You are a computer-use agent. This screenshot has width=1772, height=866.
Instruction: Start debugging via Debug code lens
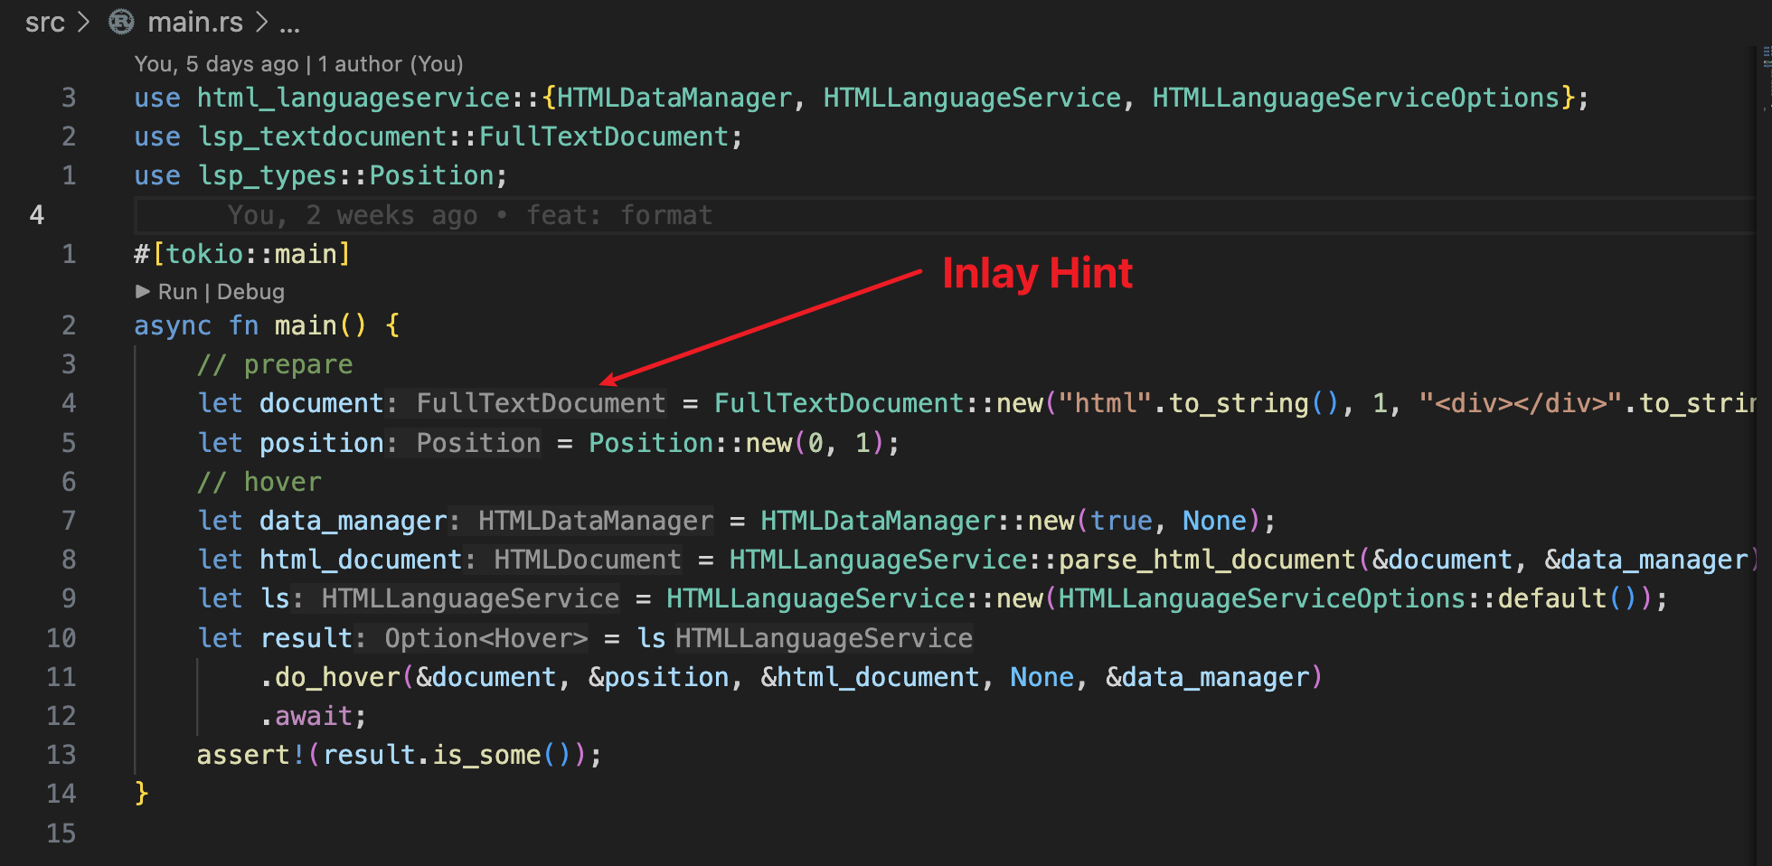pyautogui.click(x=250, y=291)
